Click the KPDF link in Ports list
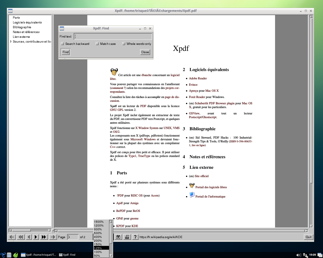The image size is (323, 258). tap(120, 226)
